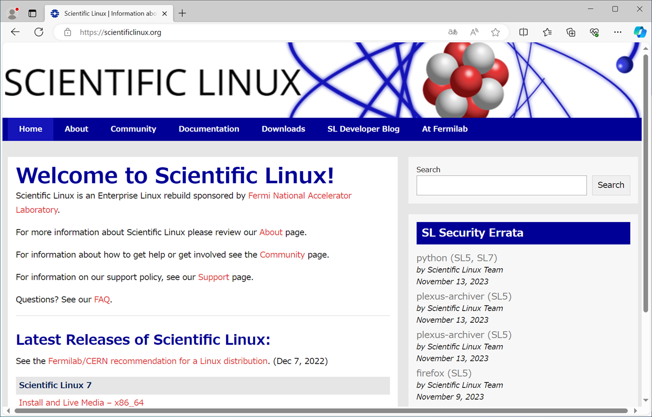Open the Copilot sidebar icon
Viewport: 652px width, 417px height.
tap(640, 32)
